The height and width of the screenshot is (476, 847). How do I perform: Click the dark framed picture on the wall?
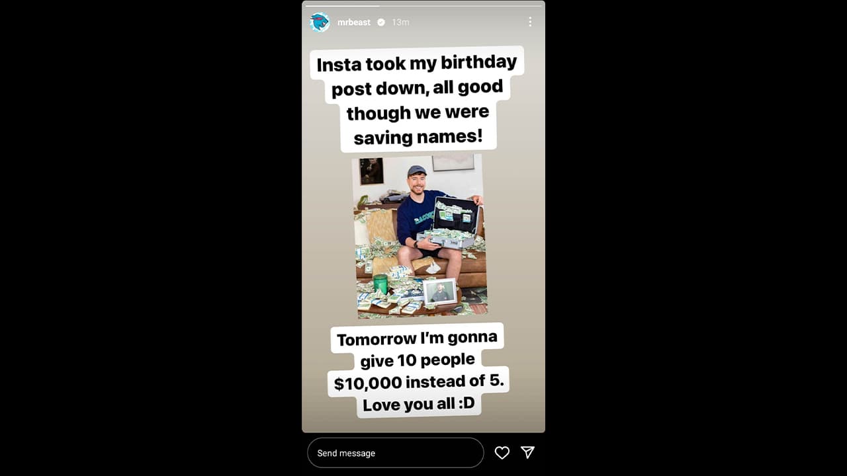pos(371,171)
